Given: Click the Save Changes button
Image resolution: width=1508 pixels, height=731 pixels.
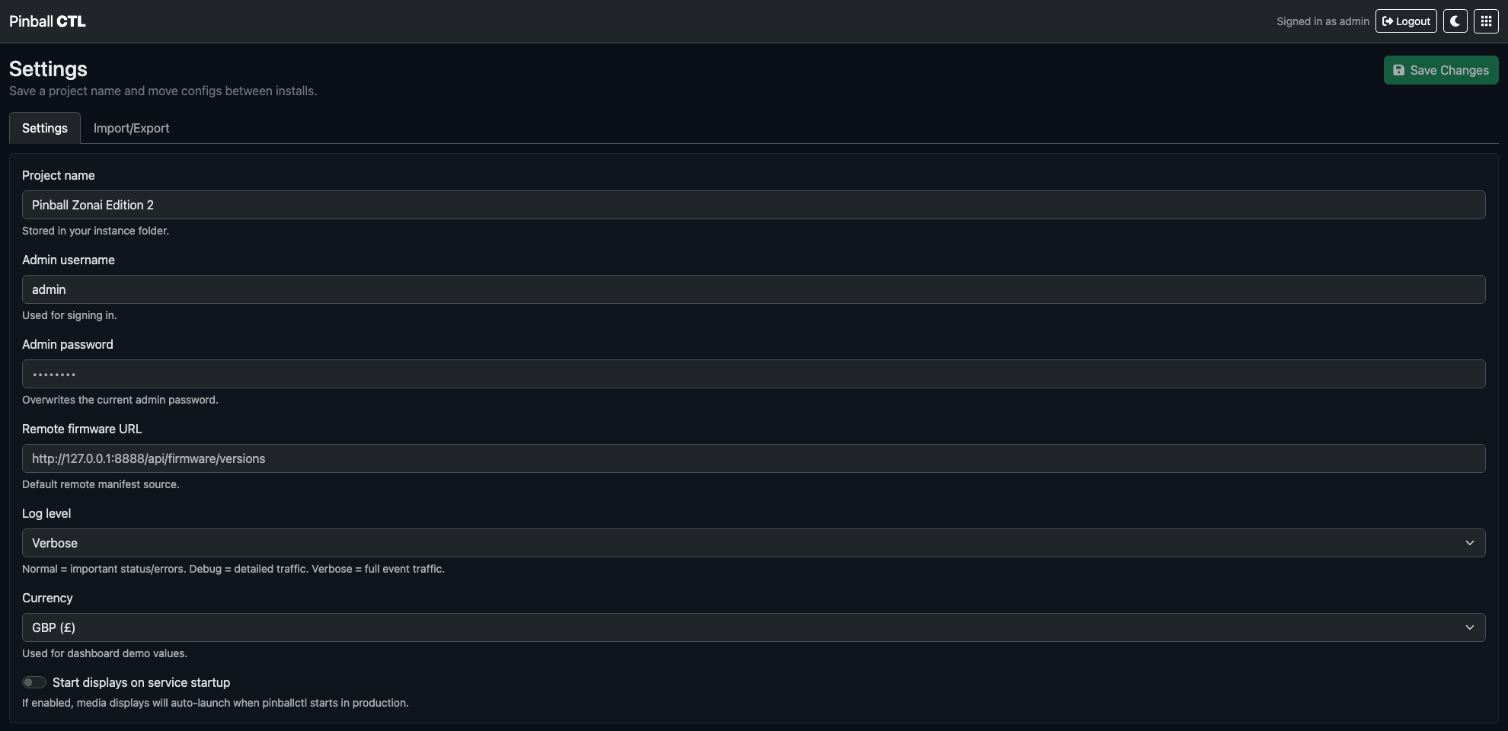Looking at the screenshot, I should (x=1440, y=69).
